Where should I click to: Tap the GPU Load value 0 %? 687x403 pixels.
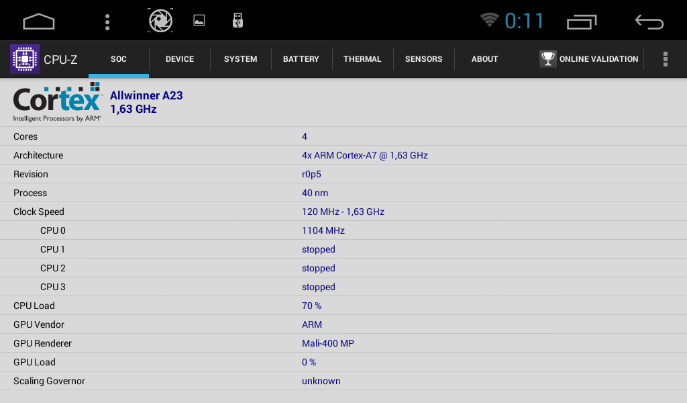point(309,362)
